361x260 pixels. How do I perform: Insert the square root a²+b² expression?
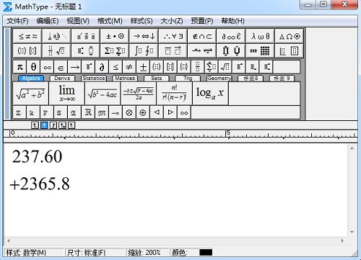[x=30, y=94]
